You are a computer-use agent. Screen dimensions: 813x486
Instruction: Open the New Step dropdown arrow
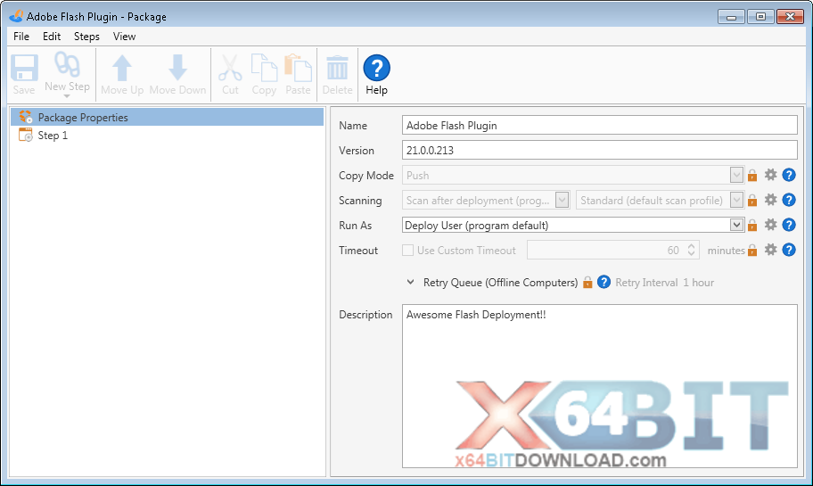tap(67, 96)
